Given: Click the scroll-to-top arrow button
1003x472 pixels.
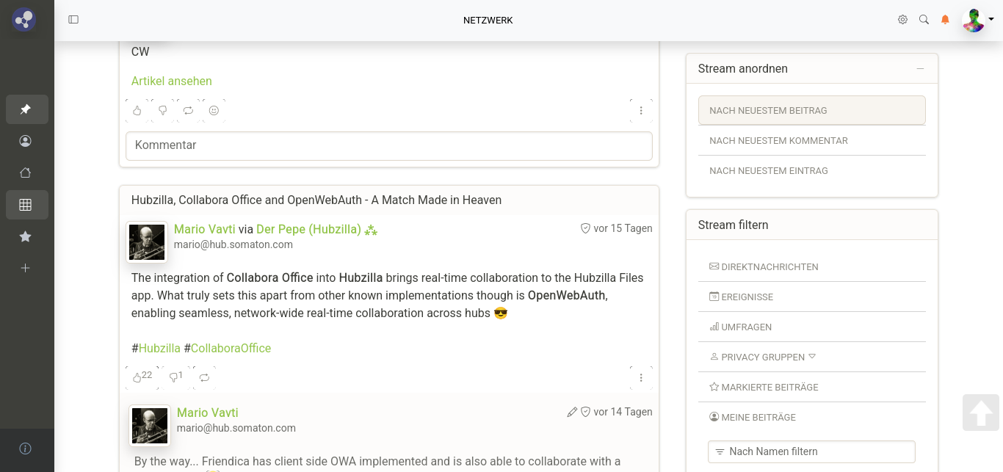Looking at the screenshot, I should 981,413.
